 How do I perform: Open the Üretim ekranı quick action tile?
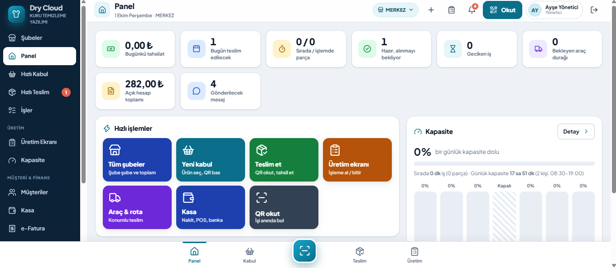[x=357, y=160]
